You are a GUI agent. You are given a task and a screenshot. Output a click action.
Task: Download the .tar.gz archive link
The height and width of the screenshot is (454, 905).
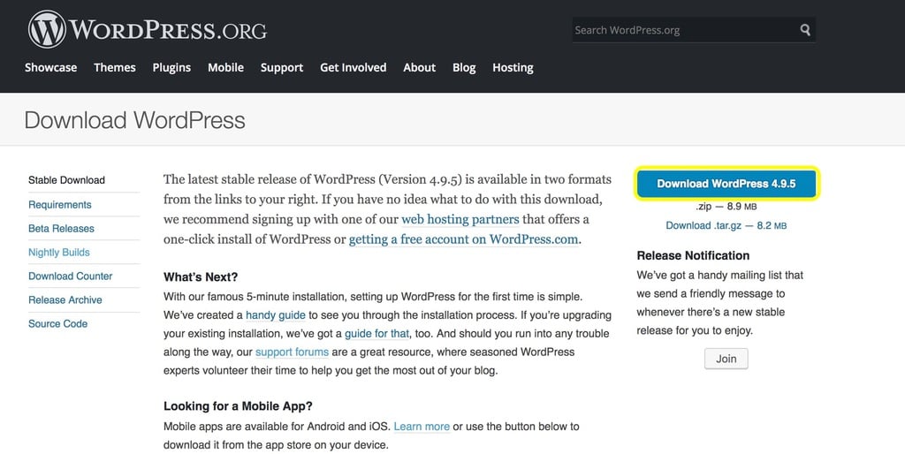coord(726,225)
